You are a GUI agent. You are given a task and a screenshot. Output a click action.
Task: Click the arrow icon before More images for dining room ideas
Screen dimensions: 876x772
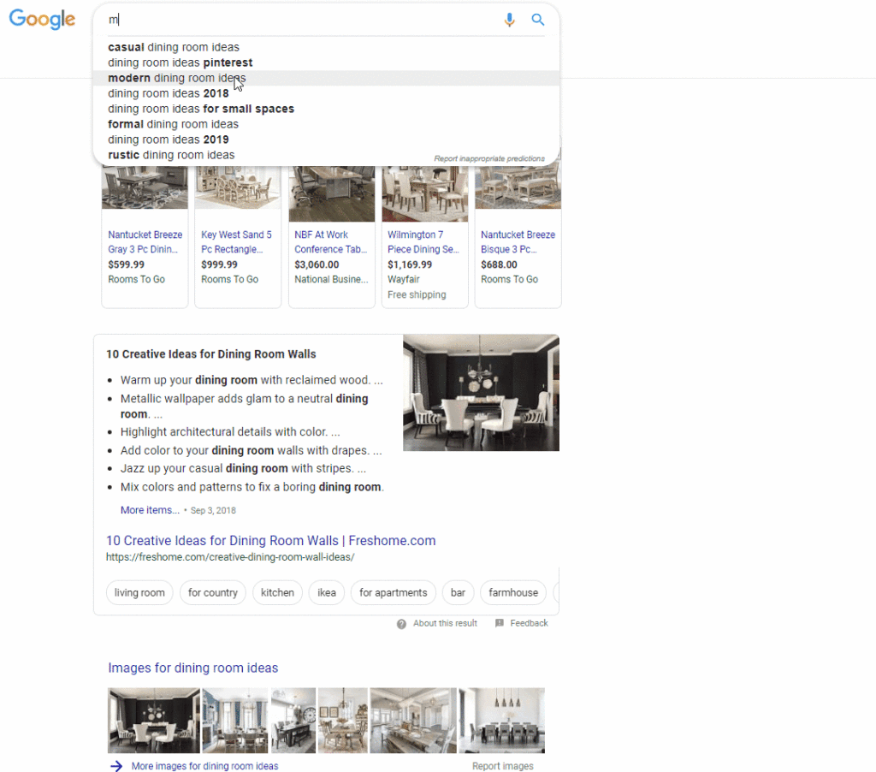(116, 766)
